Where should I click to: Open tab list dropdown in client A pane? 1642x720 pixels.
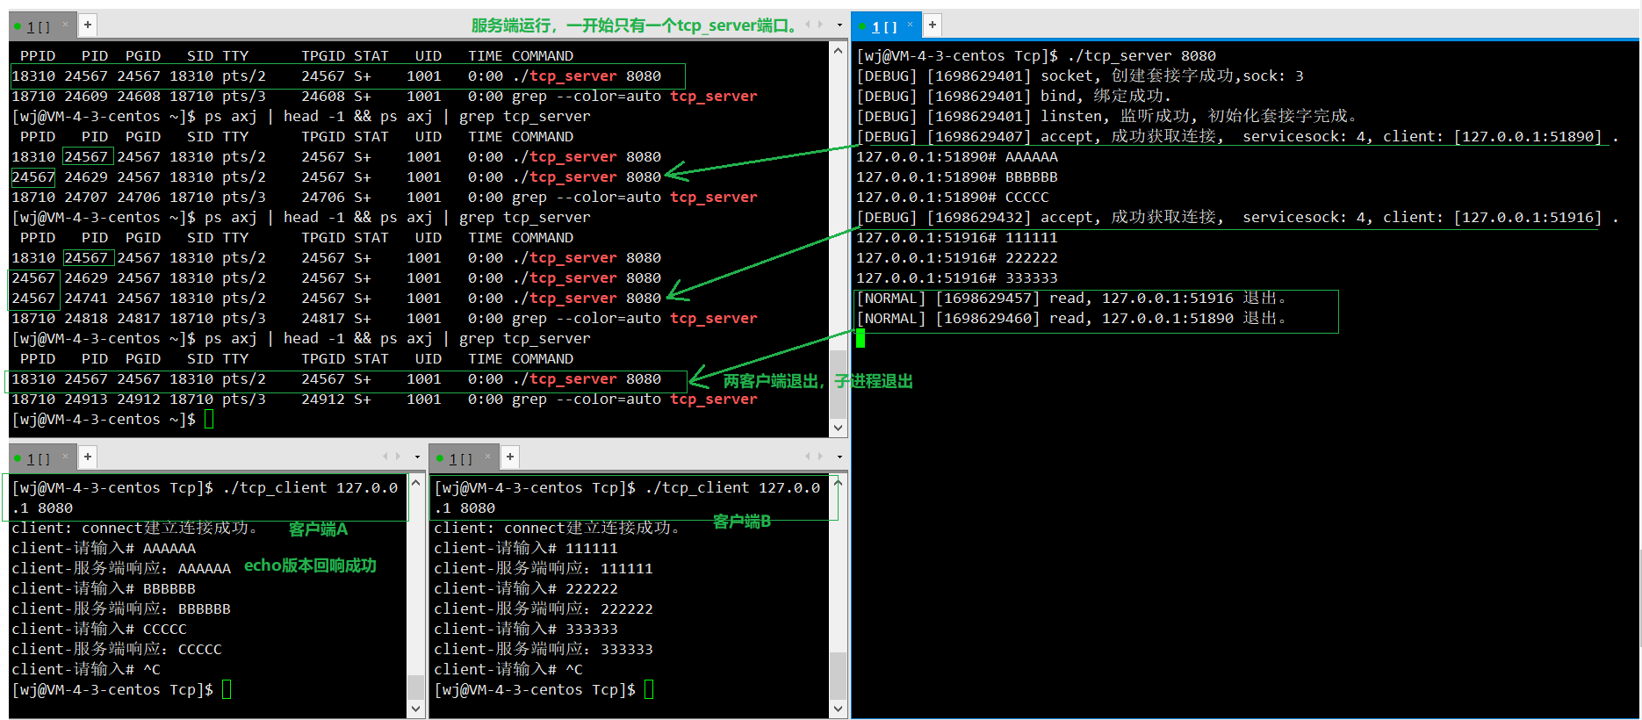point(417,457)
